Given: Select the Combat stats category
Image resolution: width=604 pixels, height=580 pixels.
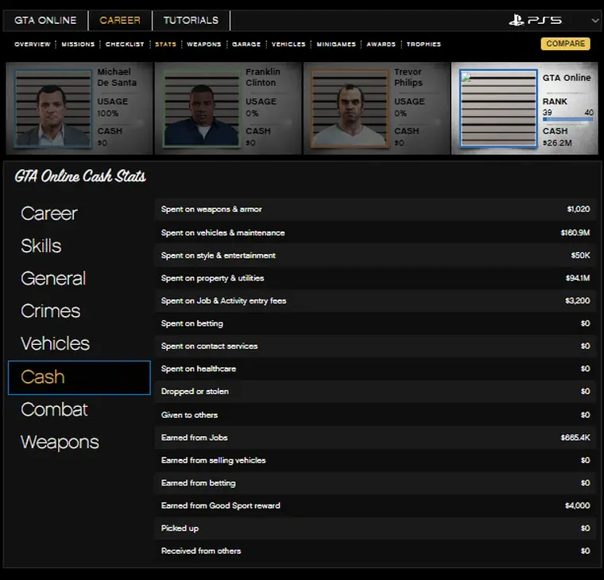Looking at the screenshot, I should point(54,409).
